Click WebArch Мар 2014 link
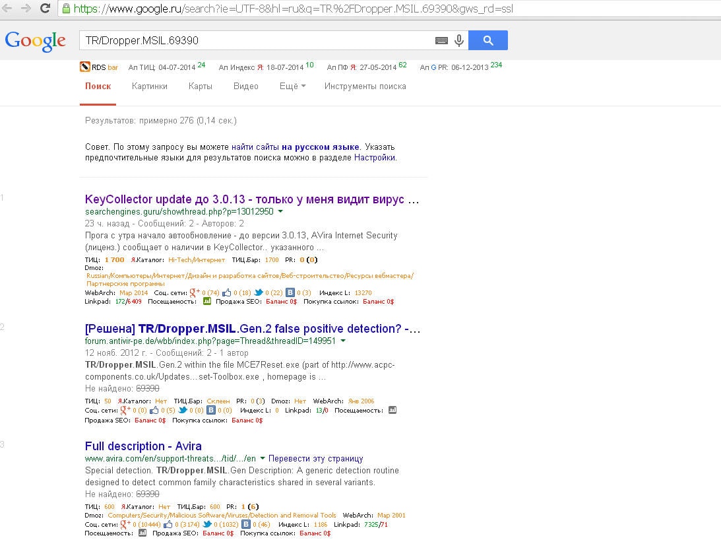Screen dimensions: 721x540 [134, 293]
